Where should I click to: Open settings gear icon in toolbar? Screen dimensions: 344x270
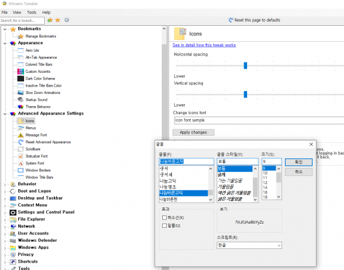click(x=67, y=20)
